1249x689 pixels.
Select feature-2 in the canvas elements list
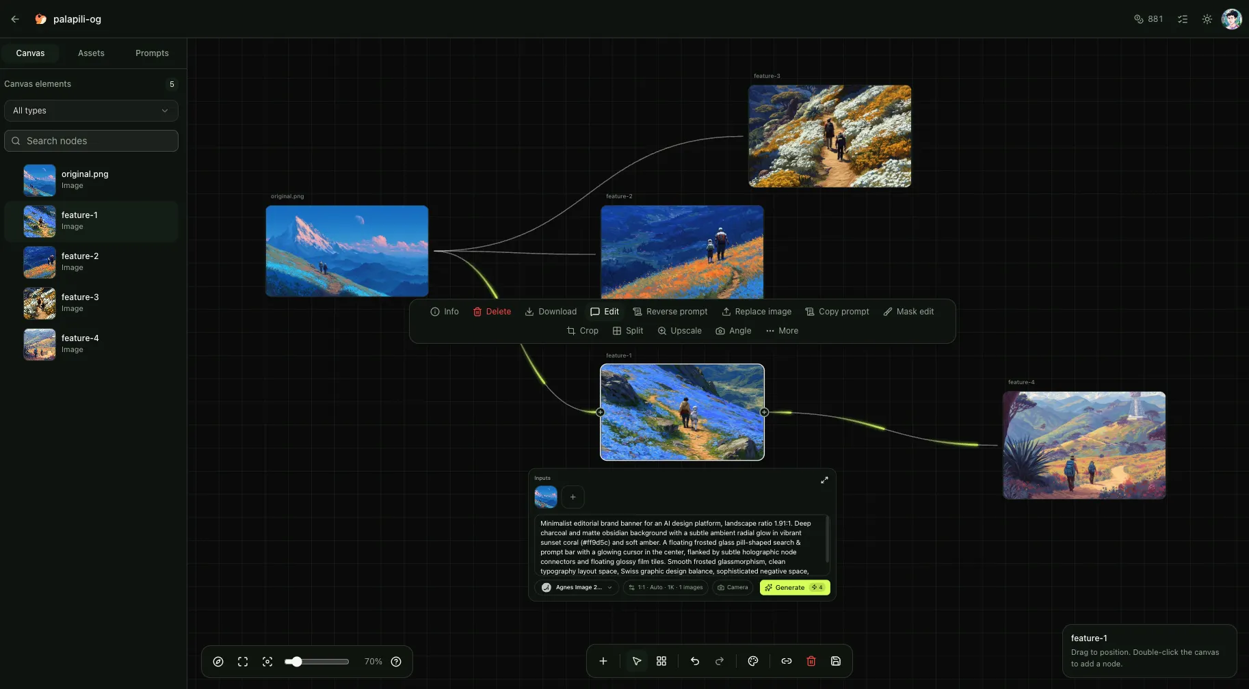coord(91,262)
